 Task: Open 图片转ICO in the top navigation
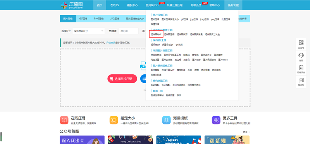click(x=152, y=5)
